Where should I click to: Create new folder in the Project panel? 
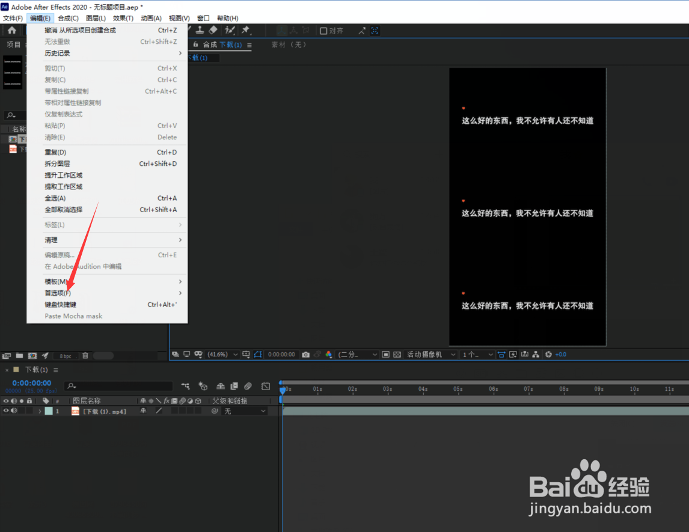click(x=19, y=356)
